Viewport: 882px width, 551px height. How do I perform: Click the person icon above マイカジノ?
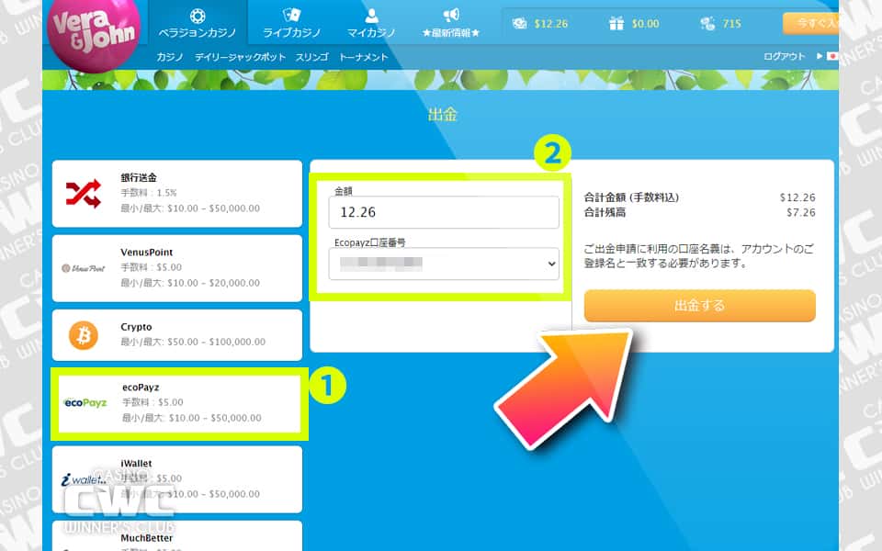(x=371, y=16)
